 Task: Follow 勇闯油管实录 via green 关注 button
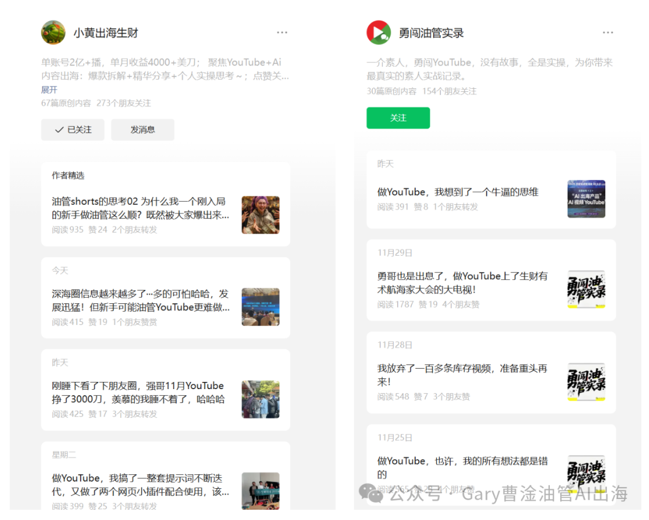398,118
